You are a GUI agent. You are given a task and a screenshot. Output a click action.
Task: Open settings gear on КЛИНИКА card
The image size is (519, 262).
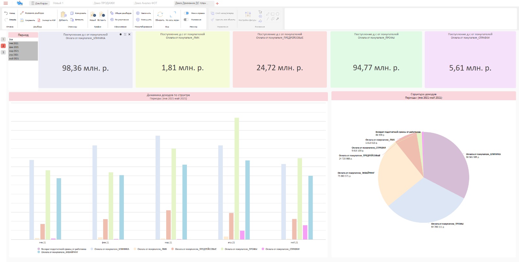point(121,34)
